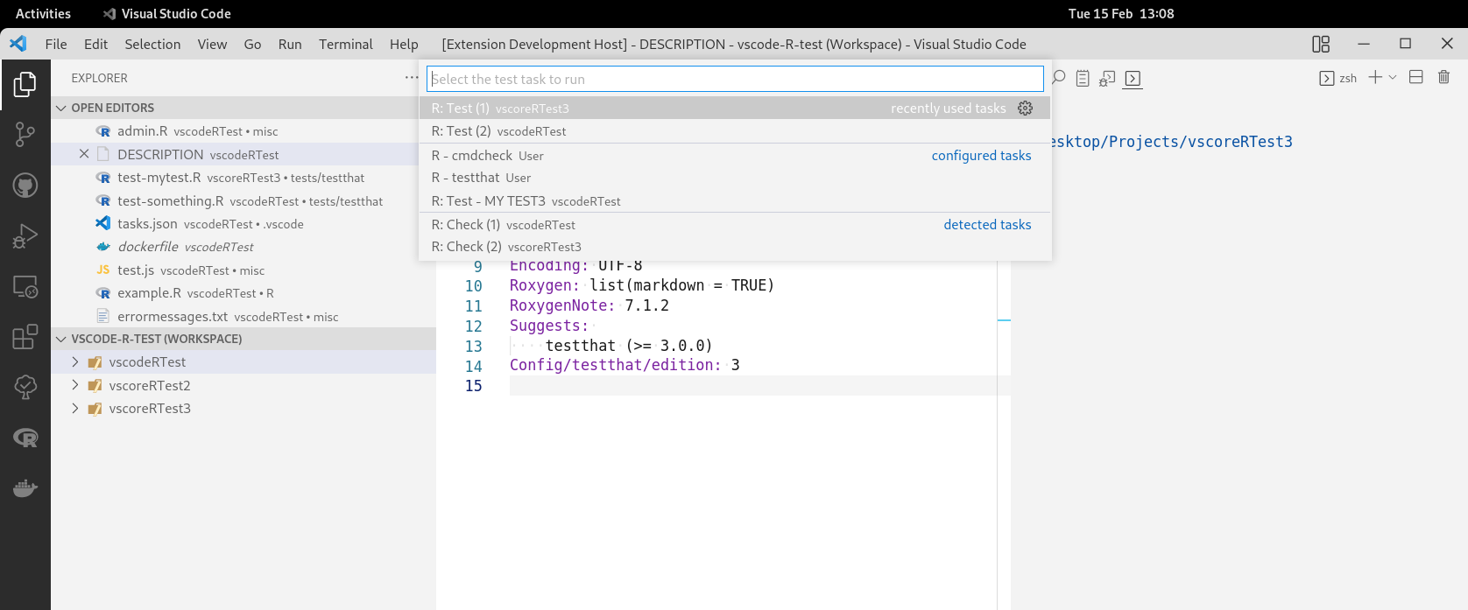The width and height of the screenshot is (1468, 610).
Task: Click the customize layout icon
Action: (1321, 44)
